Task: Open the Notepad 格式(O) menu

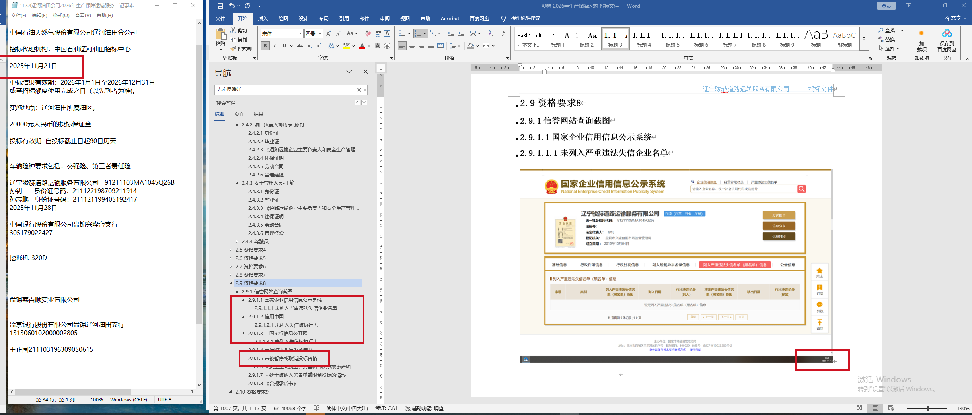Action: pos(61,16)
